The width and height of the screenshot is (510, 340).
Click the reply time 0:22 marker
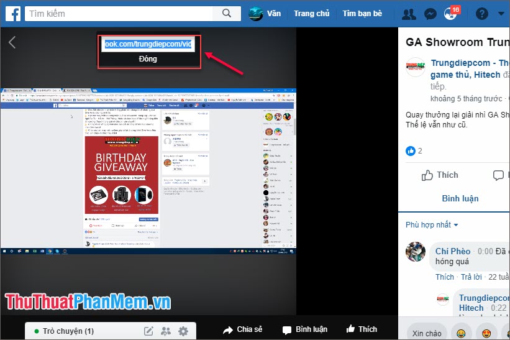tap(498, 308)
